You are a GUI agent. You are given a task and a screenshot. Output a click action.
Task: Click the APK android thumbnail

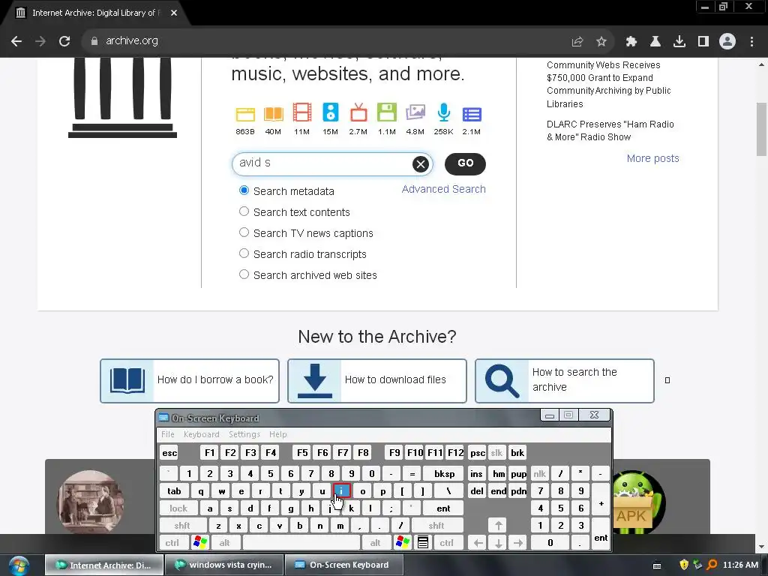click(x=637, y=502)
